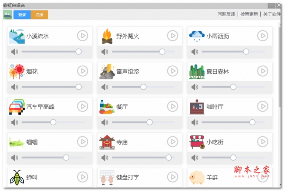Mute the 餐厅 volume speaker
Image resolution: width=284 pixels, height=191 pixels.
coord(104,122)
